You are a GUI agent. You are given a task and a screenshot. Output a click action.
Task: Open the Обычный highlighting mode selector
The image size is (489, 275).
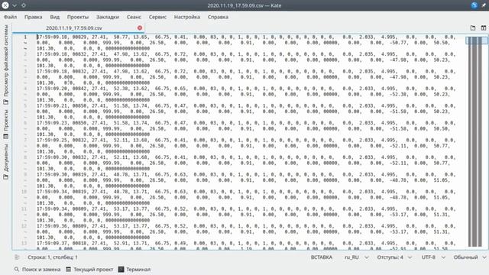[470, 257]
